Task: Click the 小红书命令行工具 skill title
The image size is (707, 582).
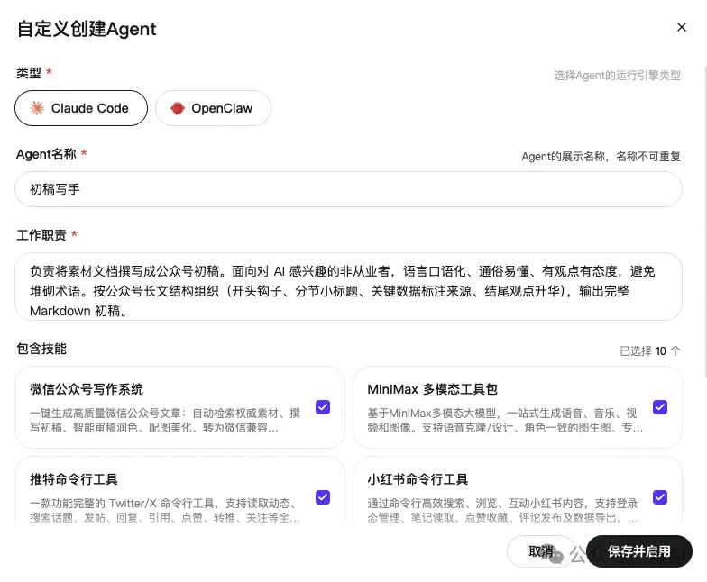Action: pos(418,479)
